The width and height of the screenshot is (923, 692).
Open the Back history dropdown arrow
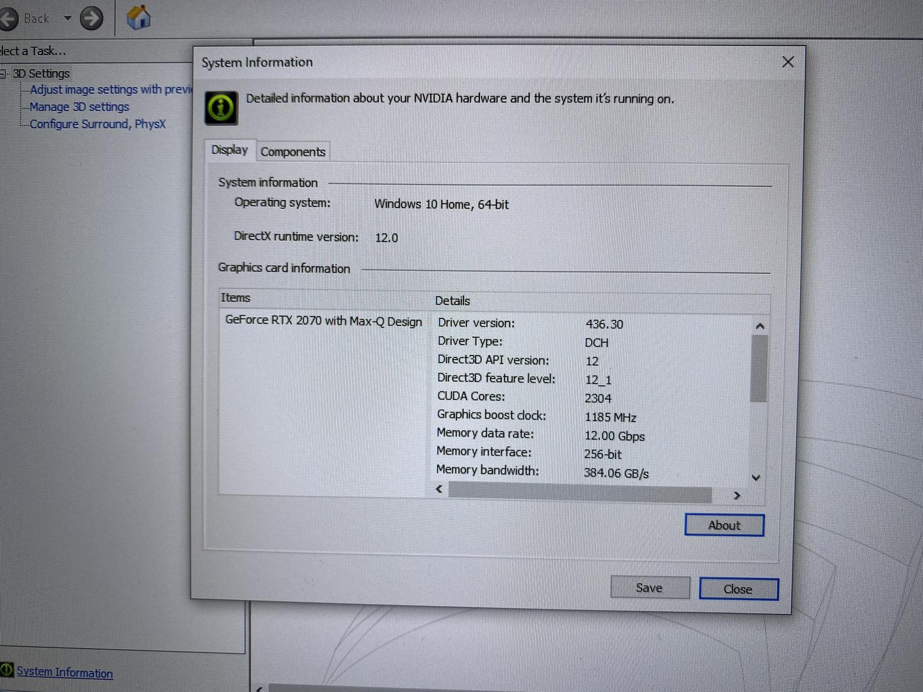point(67,18)
